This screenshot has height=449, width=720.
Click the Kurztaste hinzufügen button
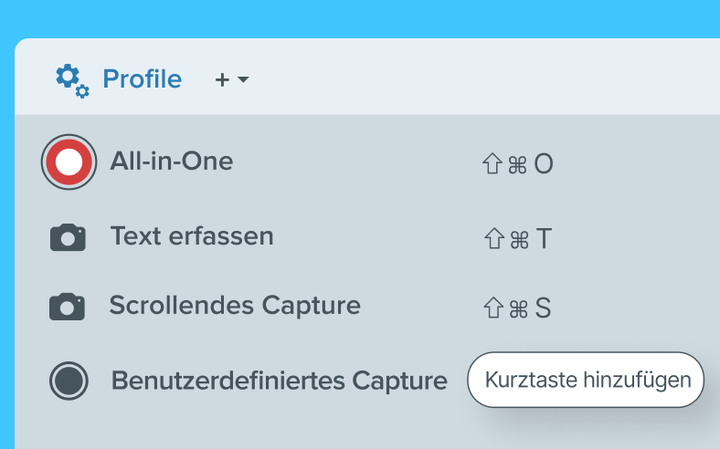586,380
